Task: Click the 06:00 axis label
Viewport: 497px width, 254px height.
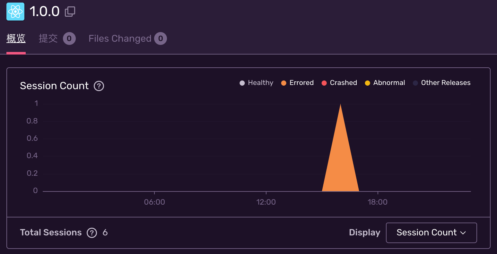Action: pyautogui.click(x=154, y=202)
